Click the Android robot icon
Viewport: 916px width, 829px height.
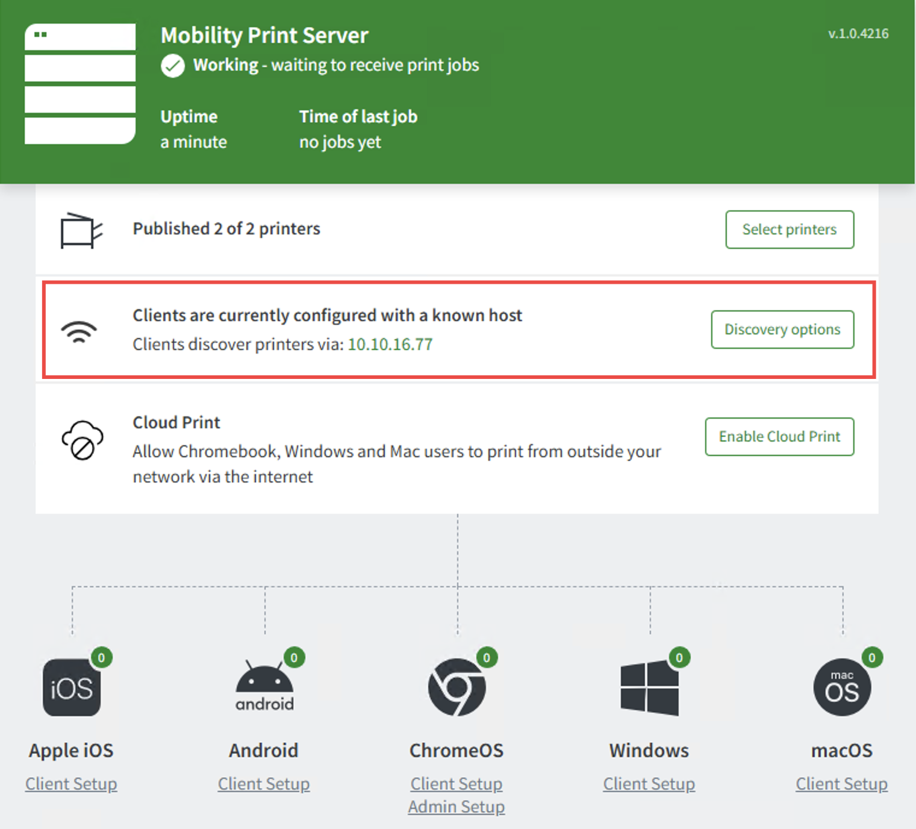tap(264, 686)
